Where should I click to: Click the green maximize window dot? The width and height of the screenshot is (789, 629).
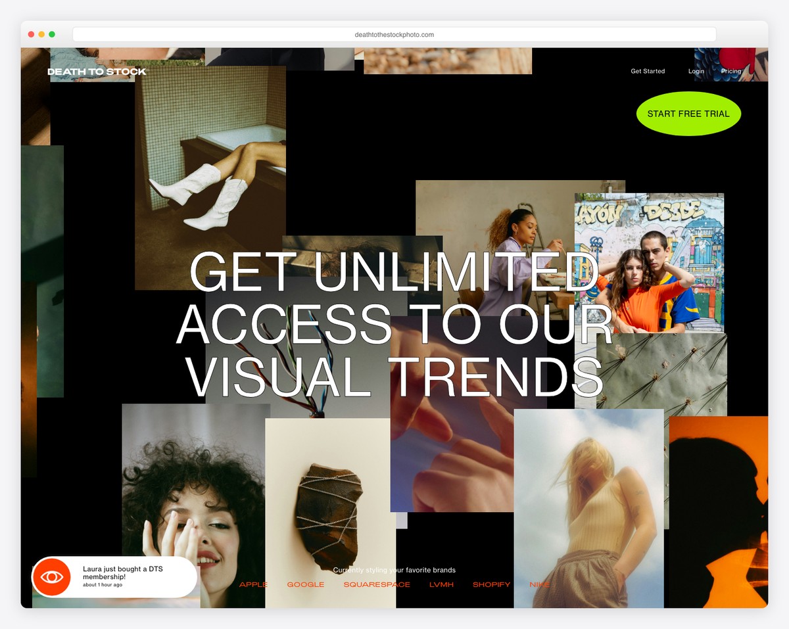click(x=52, y=34)
